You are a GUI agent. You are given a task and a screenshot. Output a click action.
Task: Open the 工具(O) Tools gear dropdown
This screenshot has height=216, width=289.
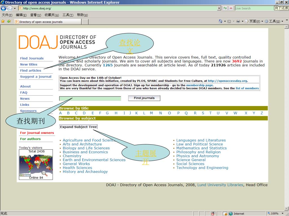[x=274, y=21]
